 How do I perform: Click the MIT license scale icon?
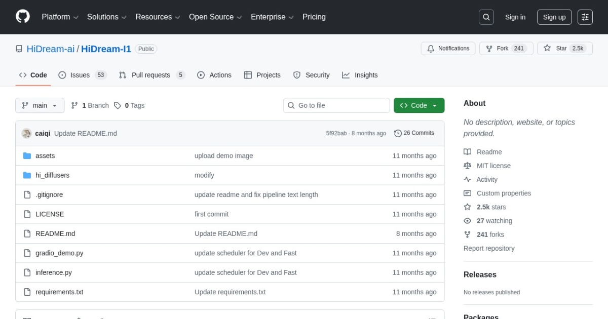pyautogui.click(x=467, y=166)
